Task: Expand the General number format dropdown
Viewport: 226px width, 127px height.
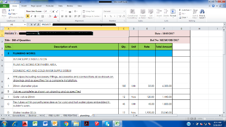Action: [x=124, y=11]
